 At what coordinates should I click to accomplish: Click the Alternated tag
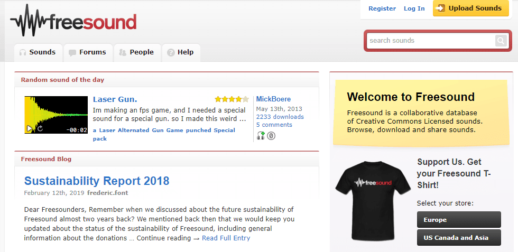(x=134, y=130)
